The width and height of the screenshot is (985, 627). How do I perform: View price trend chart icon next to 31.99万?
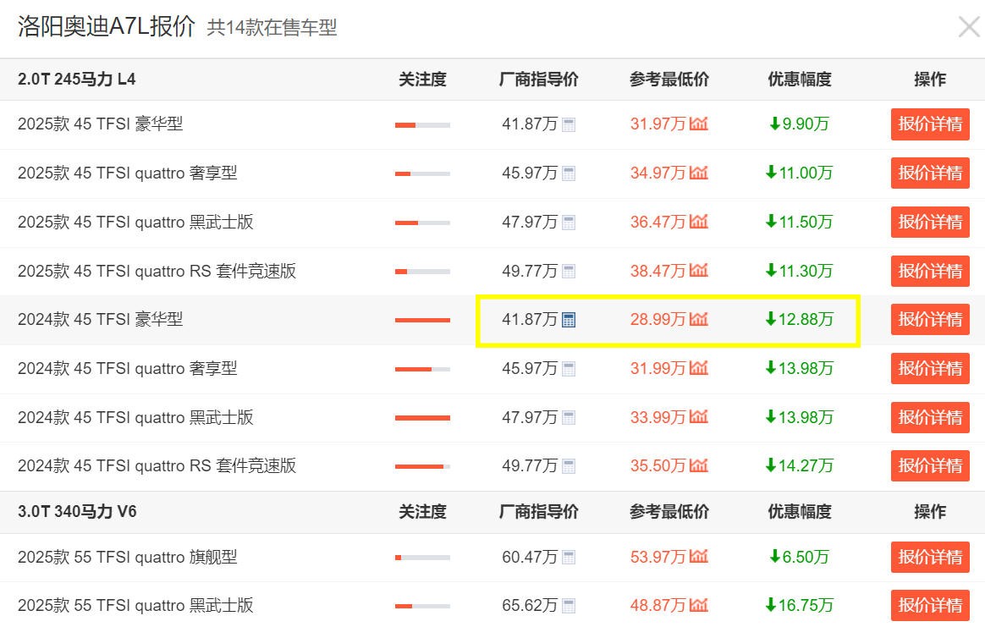click(x=698, y=368)
